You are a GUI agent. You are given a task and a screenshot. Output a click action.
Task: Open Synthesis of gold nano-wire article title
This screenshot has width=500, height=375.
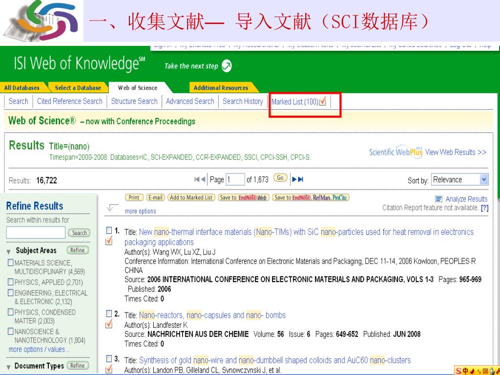275,360
